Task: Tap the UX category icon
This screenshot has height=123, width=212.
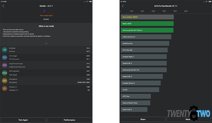Action: click(x=5, y=50)
